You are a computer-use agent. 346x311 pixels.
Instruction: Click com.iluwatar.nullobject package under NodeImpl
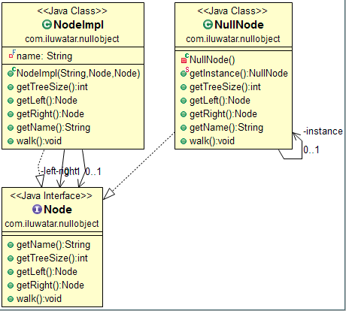[72, 39]
